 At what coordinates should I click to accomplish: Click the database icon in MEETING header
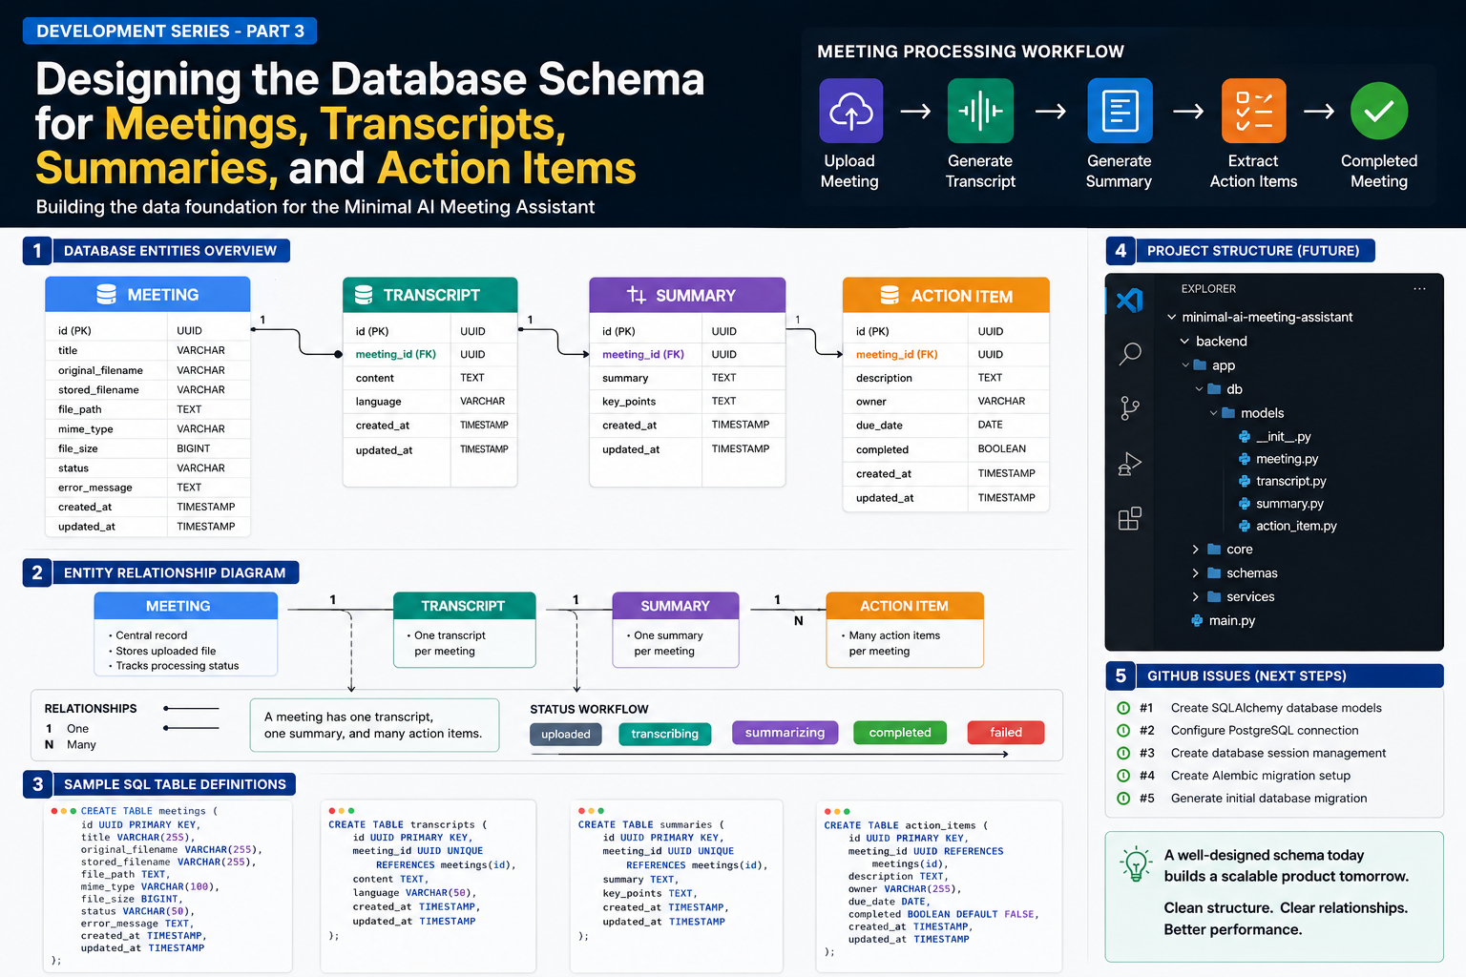pyautogui.click(x=107, y=294)
